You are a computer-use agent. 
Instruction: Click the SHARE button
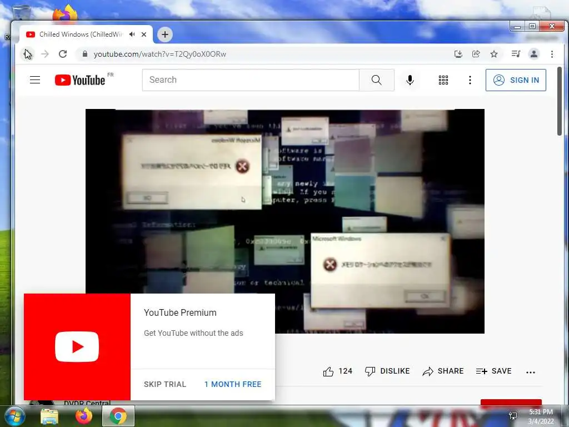[443, 371]
